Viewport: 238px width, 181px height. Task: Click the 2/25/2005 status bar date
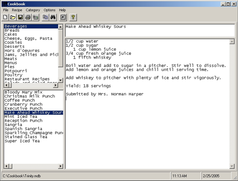coord(211,176)
